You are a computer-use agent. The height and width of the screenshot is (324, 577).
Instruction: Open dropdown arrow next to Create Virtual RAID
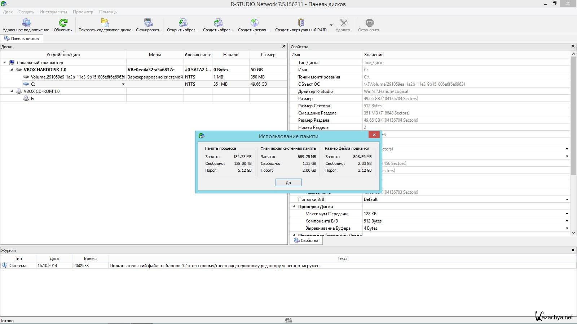(x=331, y=25)
